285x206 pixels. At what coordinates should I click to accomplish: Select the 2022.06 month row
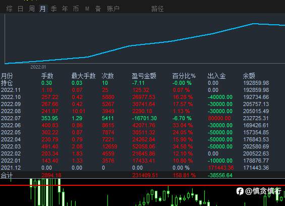tap(135, 125)
